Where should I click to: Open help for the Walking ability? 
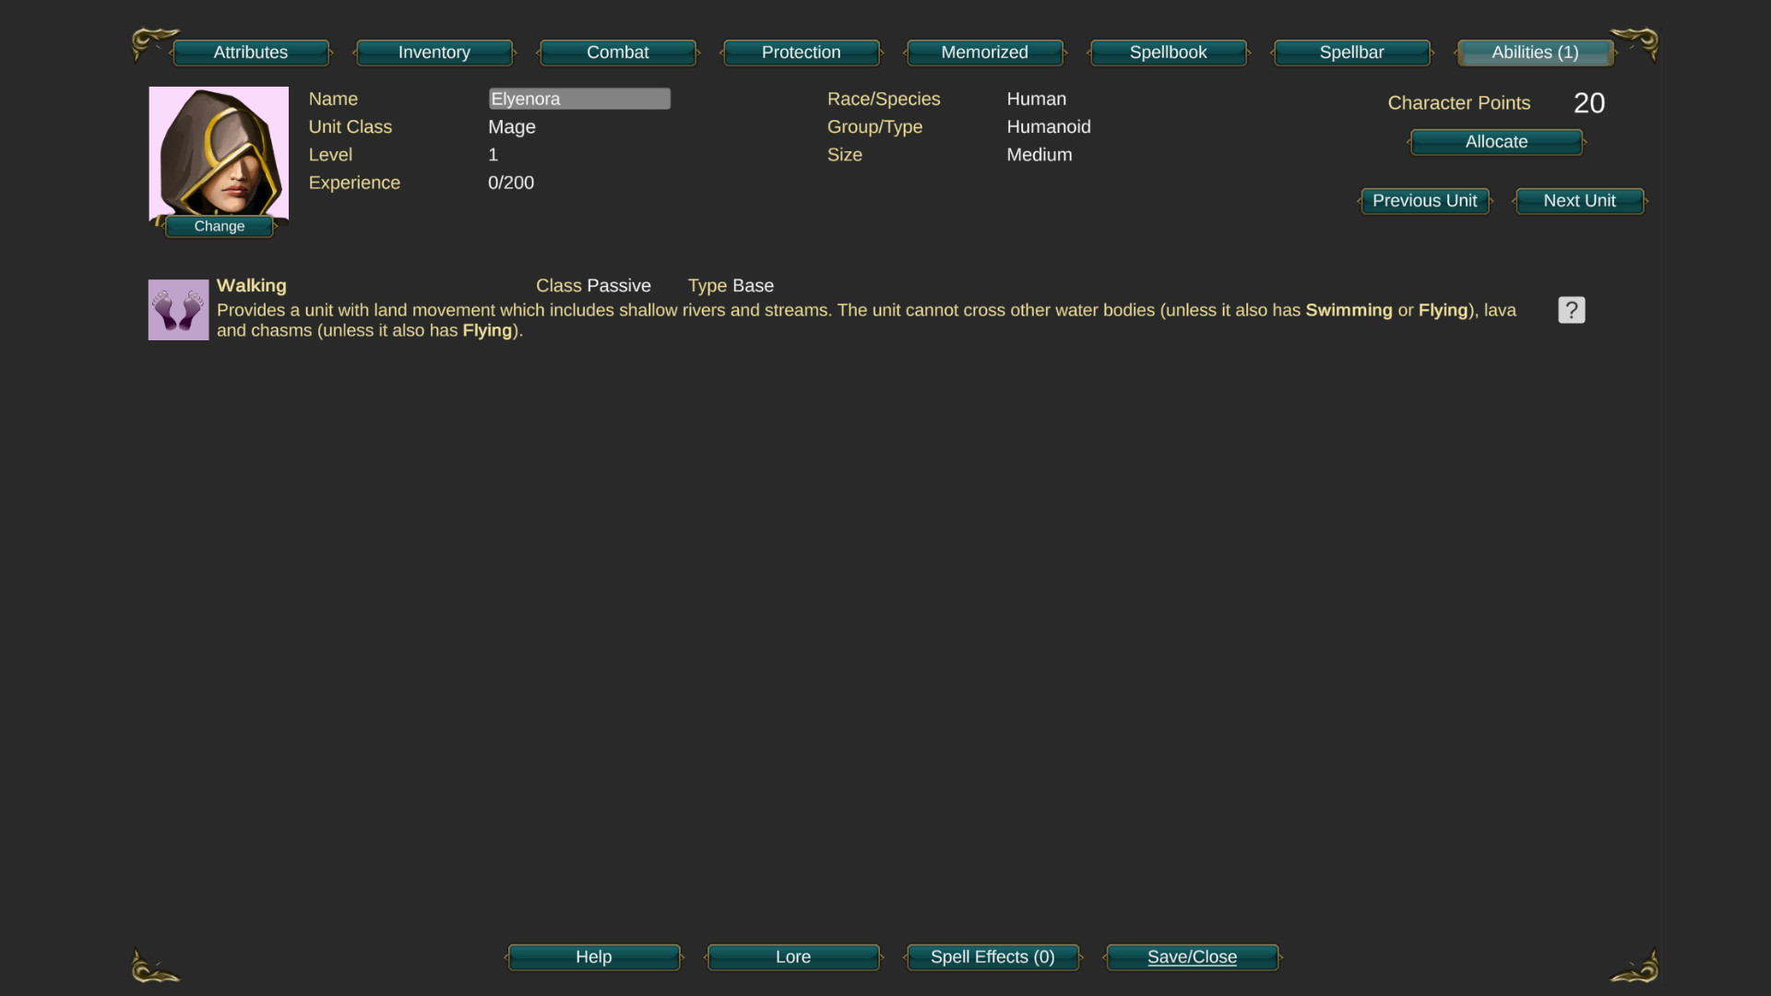(1570, 310)
